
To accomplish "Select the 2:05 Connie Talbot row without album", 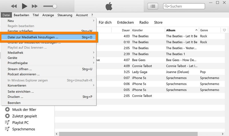I will pyautogui.click(x=161, y=96).
